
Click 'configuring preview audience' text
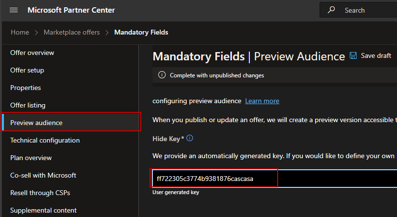pos(197,101)
